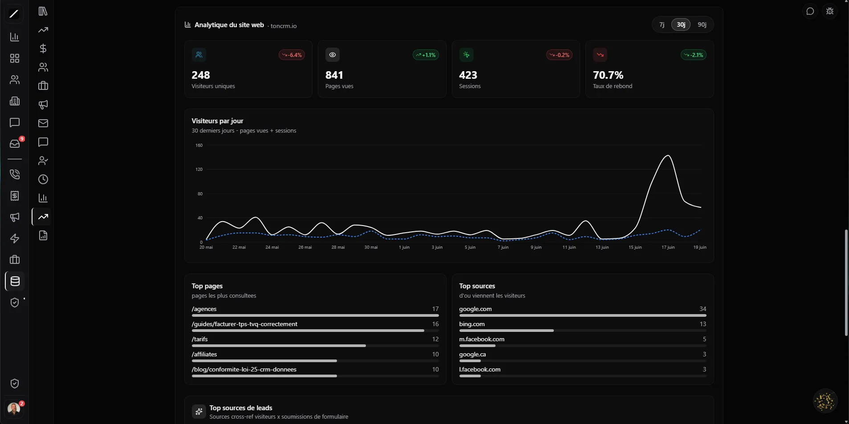The image size is (849, 424).
Task: Select the /agences top page row
Action: (x=315, y=311)
